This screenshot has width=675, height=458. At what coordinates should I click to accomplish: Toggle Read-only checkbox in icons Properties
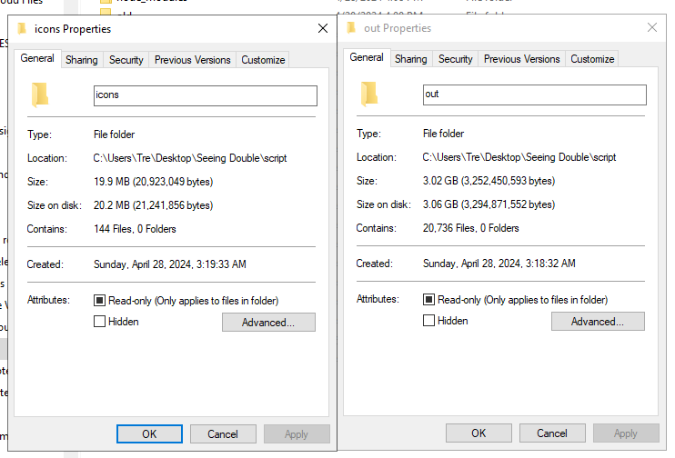(99, 300)
